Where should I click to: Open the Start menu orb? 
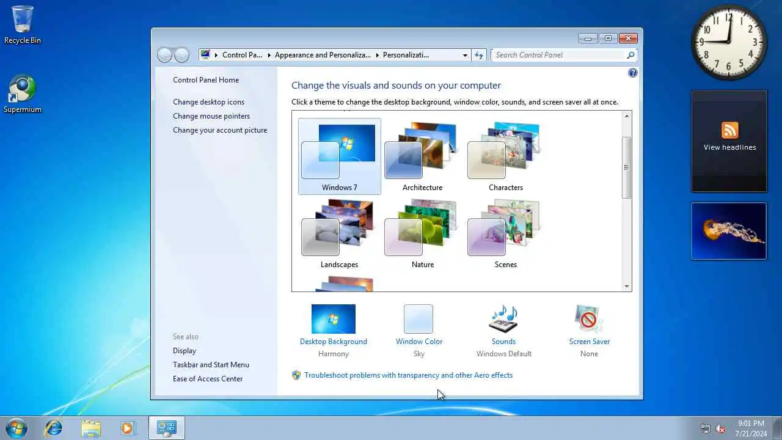[16, 428]
